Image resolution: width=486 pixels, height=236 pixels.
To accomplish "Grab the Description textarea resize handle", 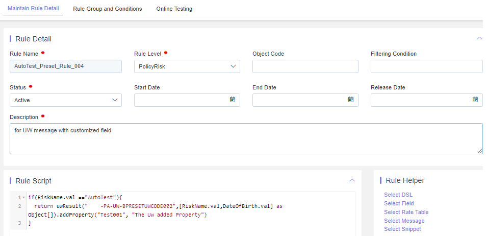I will point(480,151).
